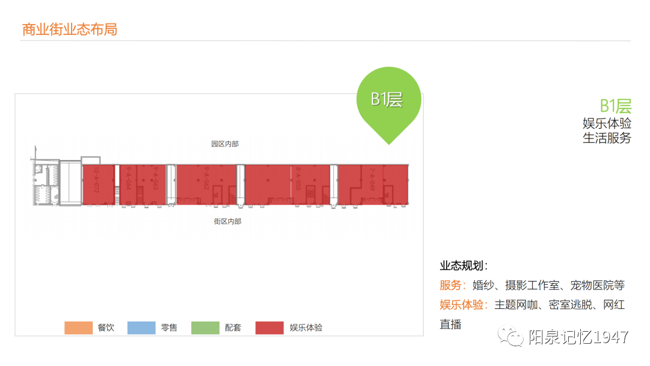Select shop unit 8-A-055 on floor plan
650x366 pixels.
298,181
